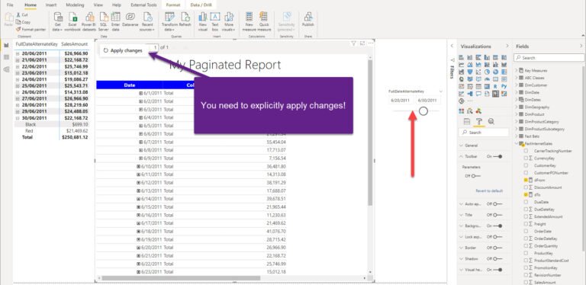This screenshot has width=586, height=285.
Task: Disable the Background toggle
Action: tap(497, 226)
